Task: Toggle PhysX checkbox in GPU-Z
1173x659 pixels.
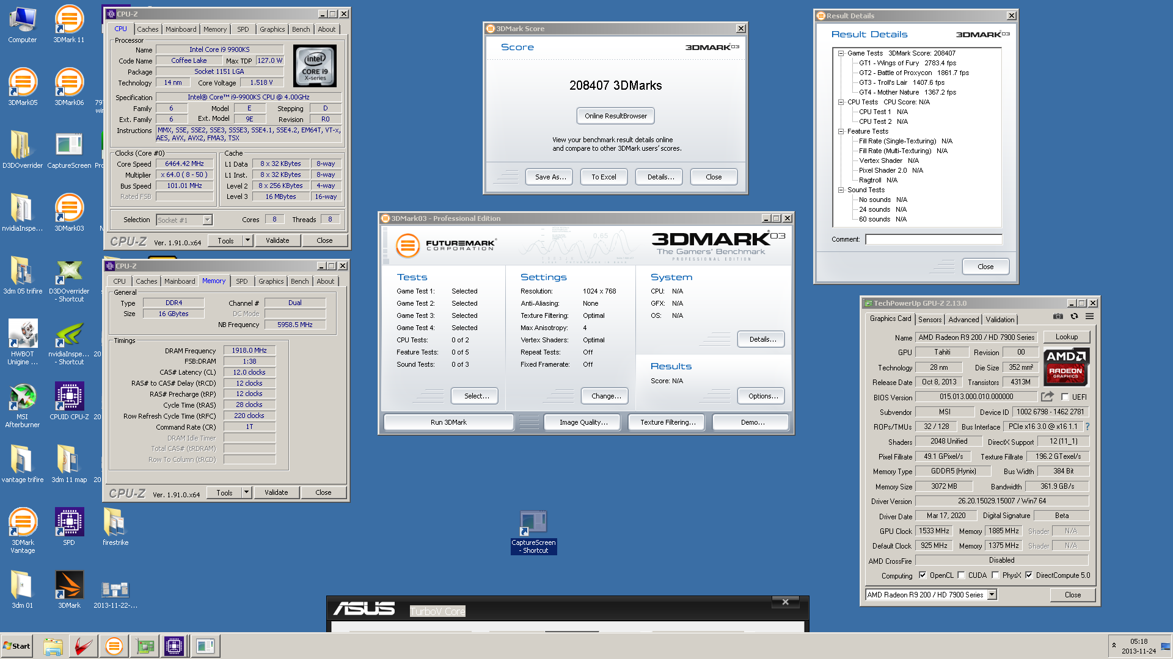Action: (x=995, y=575)
